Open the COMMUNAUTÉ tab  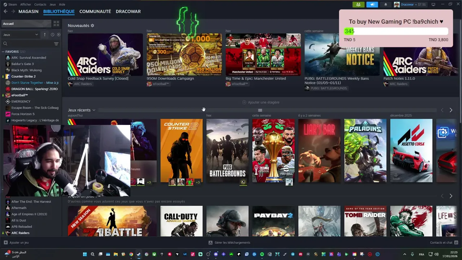click(x=95, y=12)
